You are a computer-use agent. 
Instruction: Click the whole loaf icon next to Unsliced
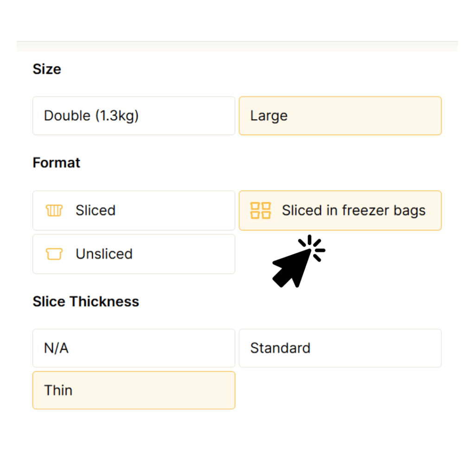pyautogui.click(x=54, y=254)
